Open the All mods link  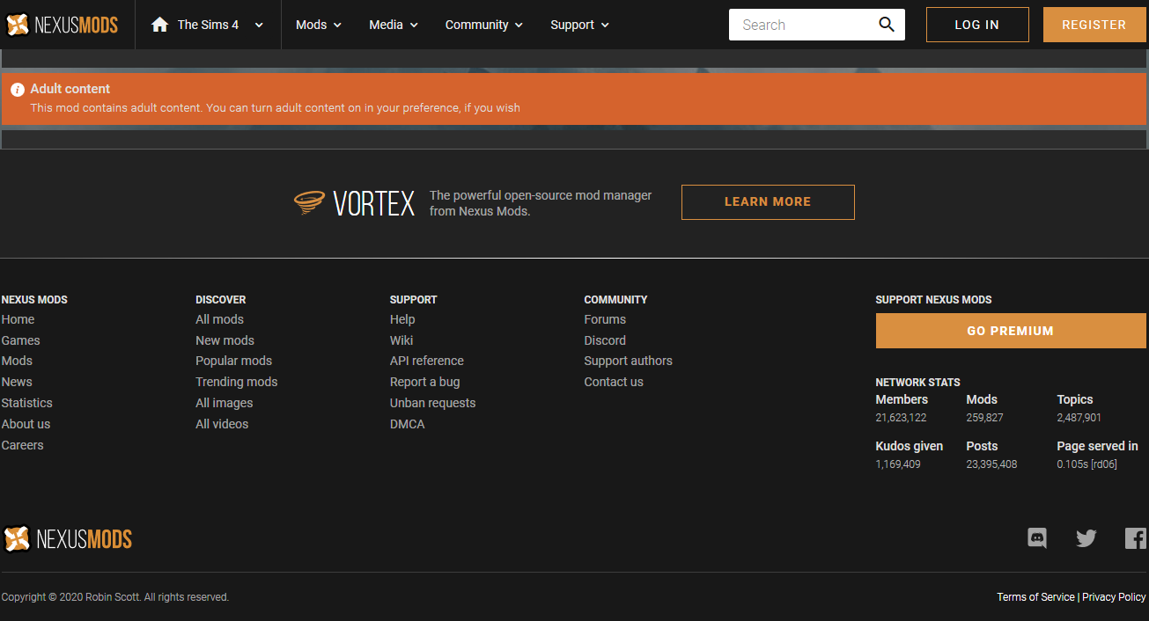click(x=219, y=319)
